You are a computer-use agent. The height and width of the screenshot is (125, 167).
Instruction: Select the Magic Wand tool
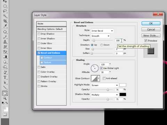[5, 16]
